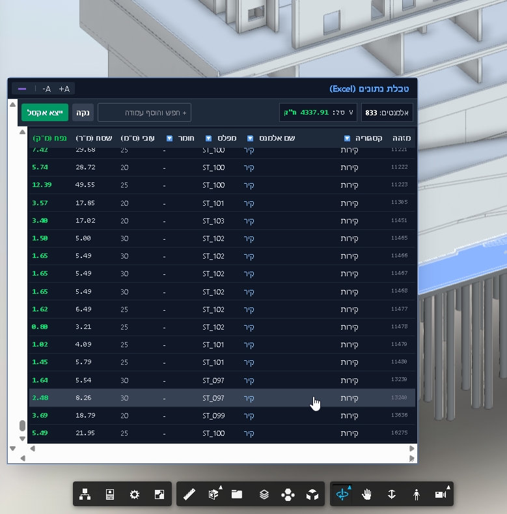Screen dimensions: 507x514
Task: Click the green ייצא אקסל export button
Action: click(x=45, y=113)
